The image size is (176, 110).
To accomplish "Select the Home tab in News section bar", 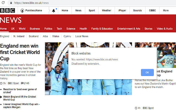I will [x=3, y=29].
